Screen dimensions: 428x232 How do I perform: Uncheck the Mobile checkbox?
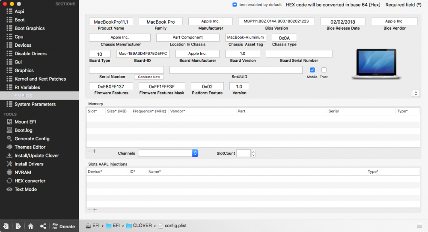tap(312, 70)
